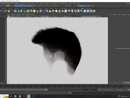Click the gridded yellow sphere shelf icon
Screen dimensions: 130x98
(34, 11)
